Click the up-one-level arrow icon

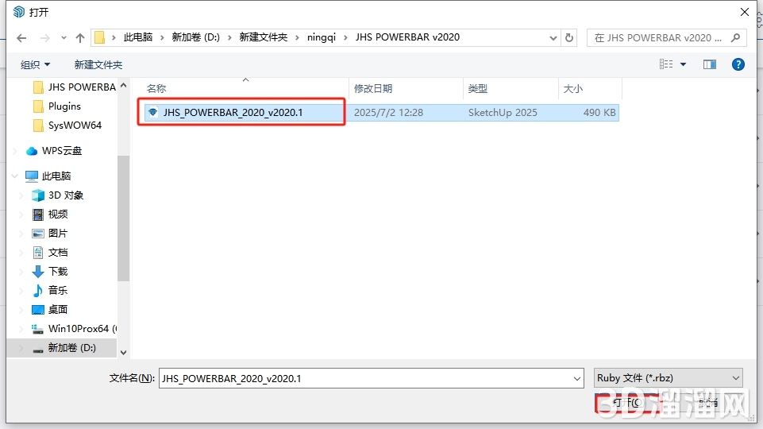pyautogui.click(x=79, y=37)
